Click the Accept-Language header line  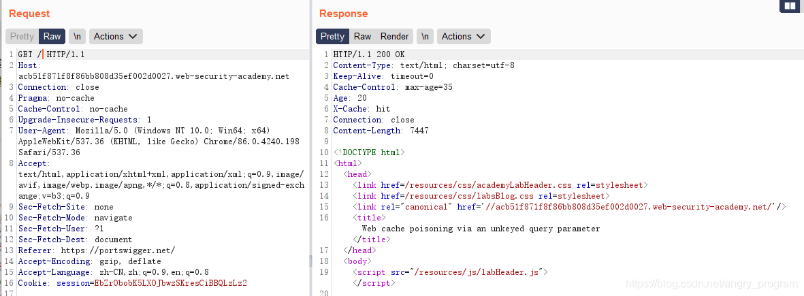pyautogui.click(x=113, y=272)
